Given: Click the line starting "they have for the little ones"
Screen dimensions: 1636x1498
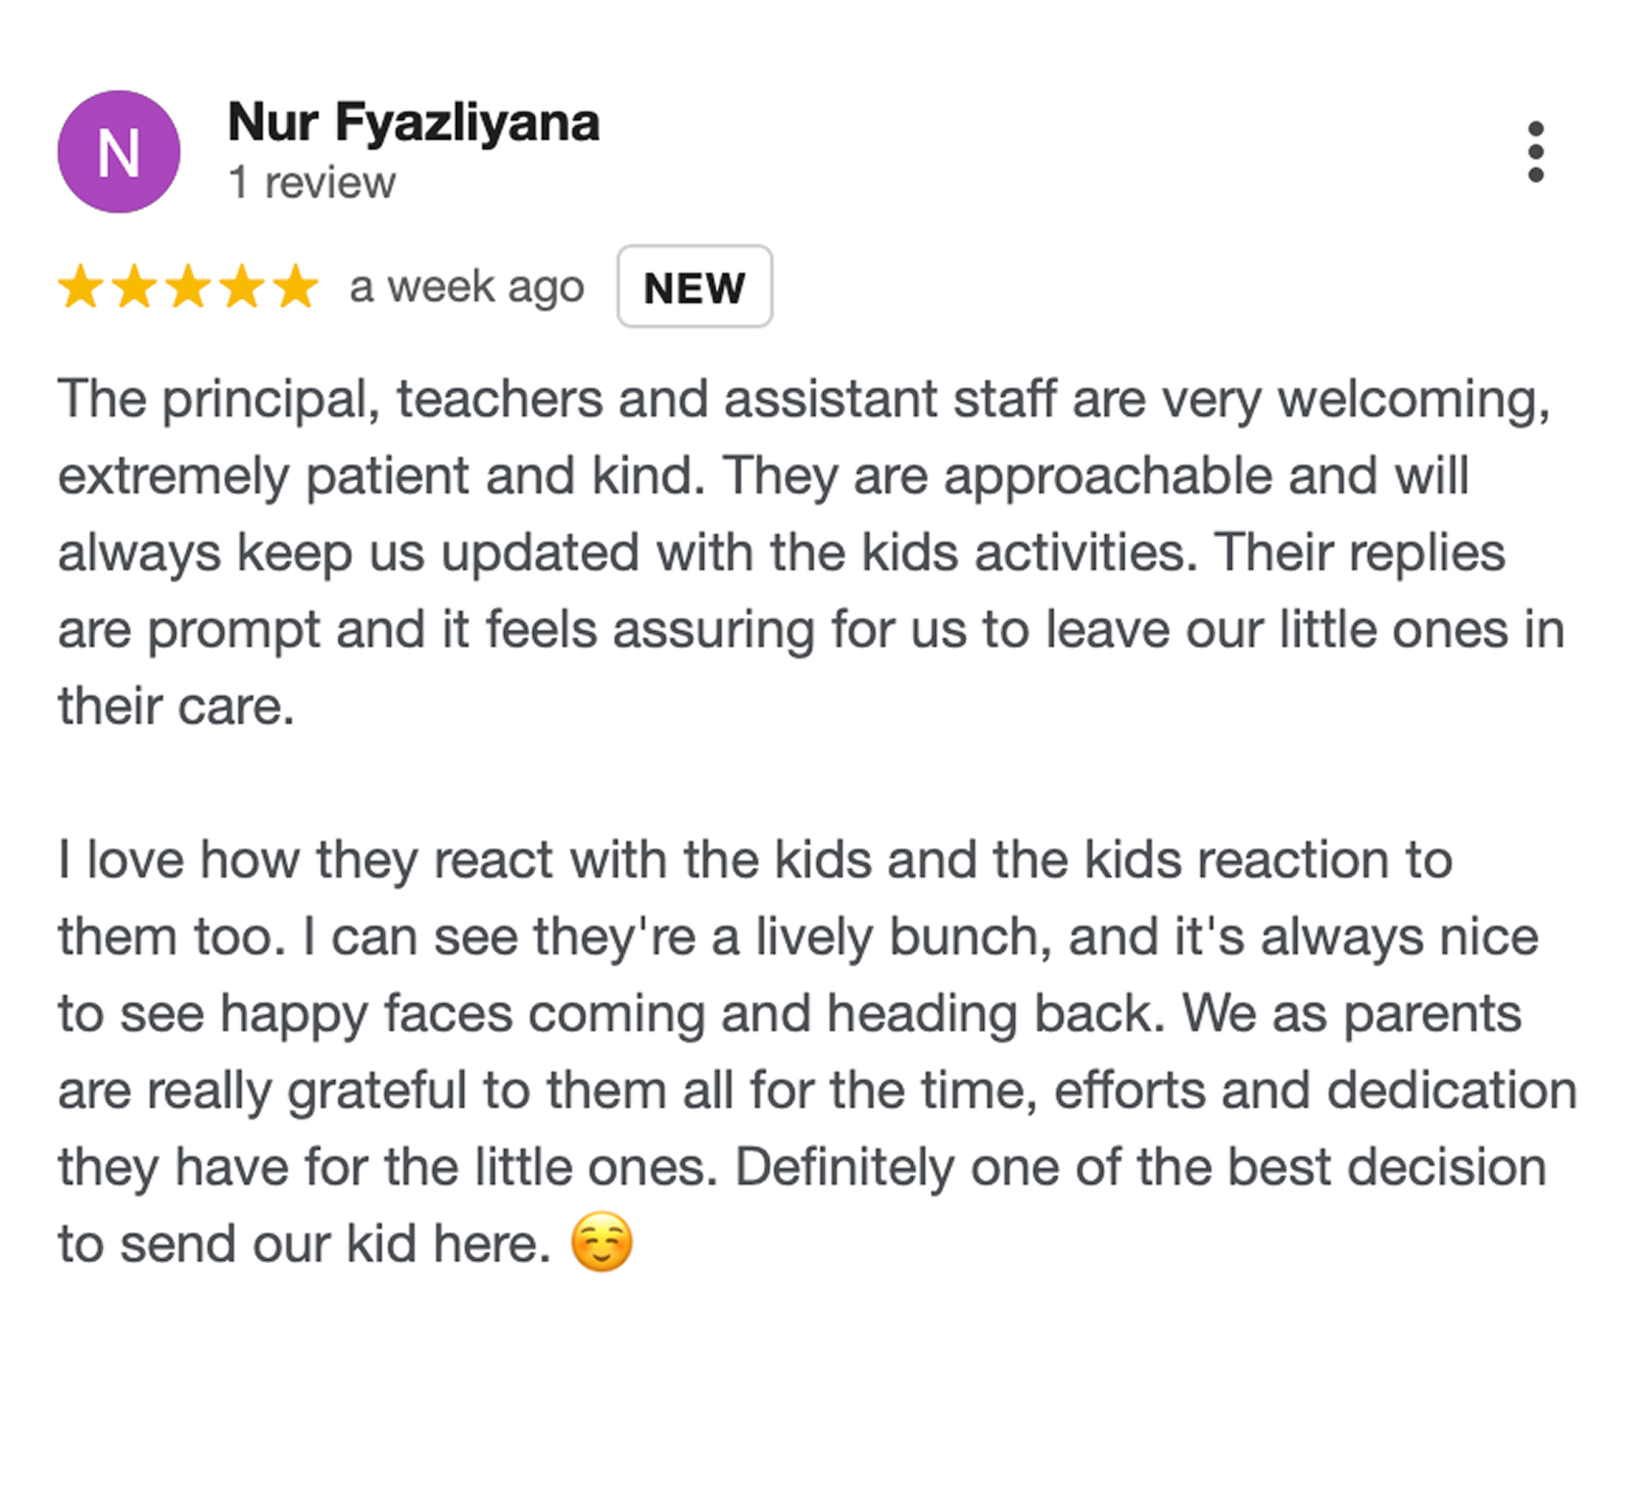Looking at the screenshot, I should (x=801, y=1168).
